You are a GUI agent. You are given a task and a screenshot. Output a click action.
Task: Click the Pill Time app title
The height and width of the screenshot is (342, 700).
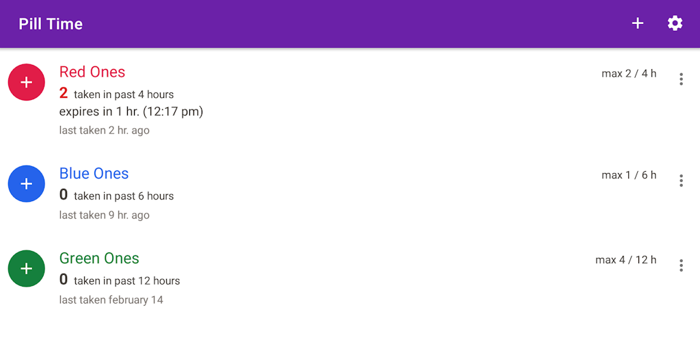[x=51, y=24]
